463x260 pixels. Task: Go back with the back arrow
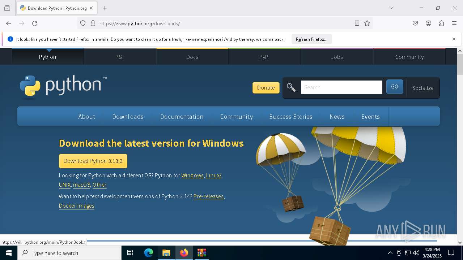pos(9,23)
